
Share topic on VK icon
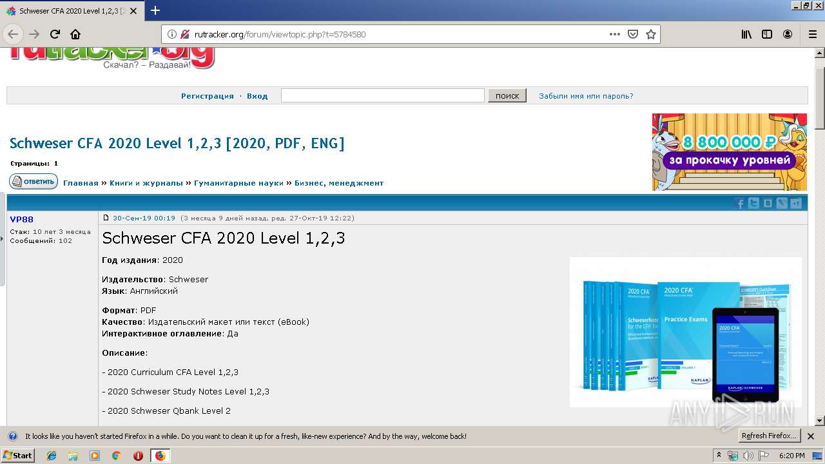(768, 204)
